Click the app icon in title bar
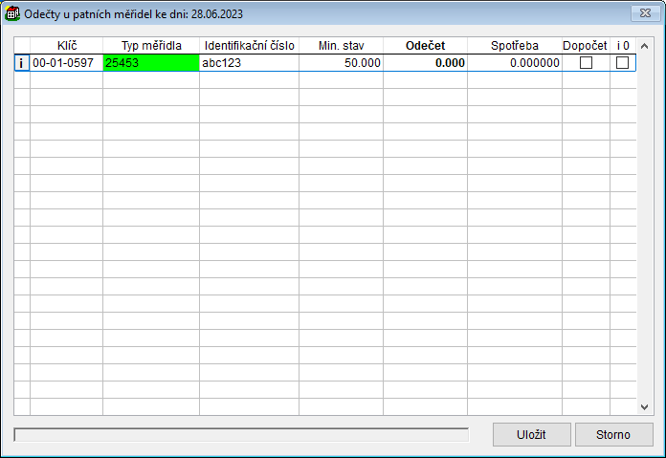The image size is (666, 458). coord(12,13)
